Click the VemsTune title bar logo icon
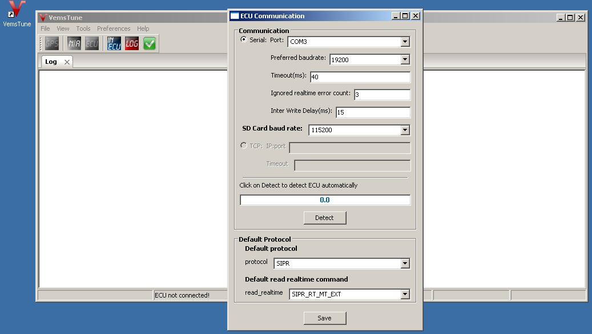The image size is (592, 334). click(43, 17)
